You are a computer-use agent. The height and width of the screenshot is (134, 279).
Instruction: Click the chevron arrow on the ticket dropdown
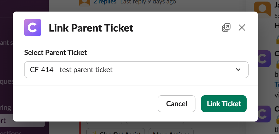[x=238, y=70]
